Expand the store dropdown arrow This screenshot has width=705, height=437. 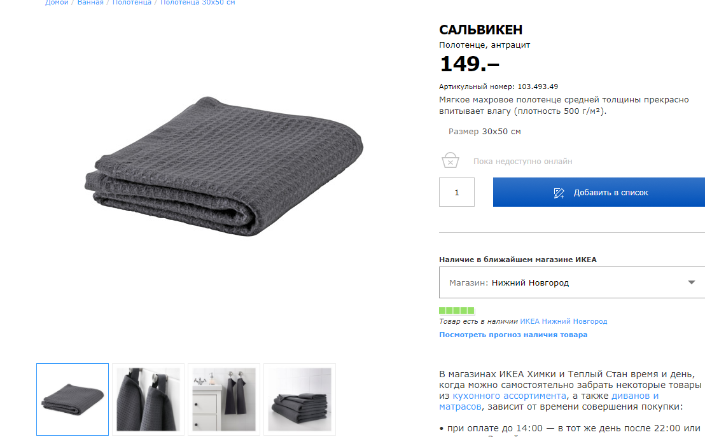(x=691, y=282)
